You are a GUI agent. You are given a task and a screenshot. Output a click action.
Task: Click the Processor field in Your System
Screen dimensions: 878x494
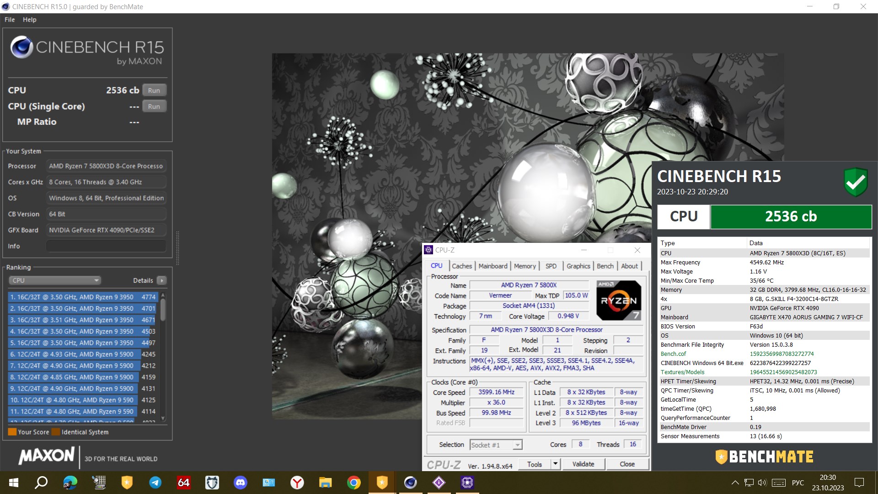[x=106, y=166]
